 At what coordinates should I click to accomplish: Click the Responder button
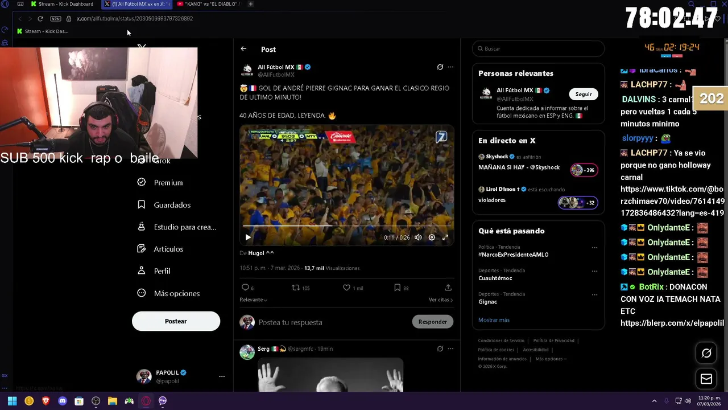coord(432,322)
